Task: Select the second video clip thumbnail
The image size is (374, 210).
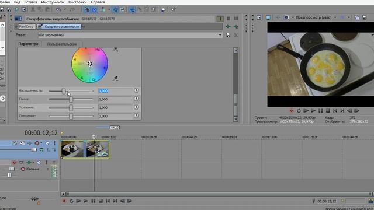Action: click(x=98, y=149)
